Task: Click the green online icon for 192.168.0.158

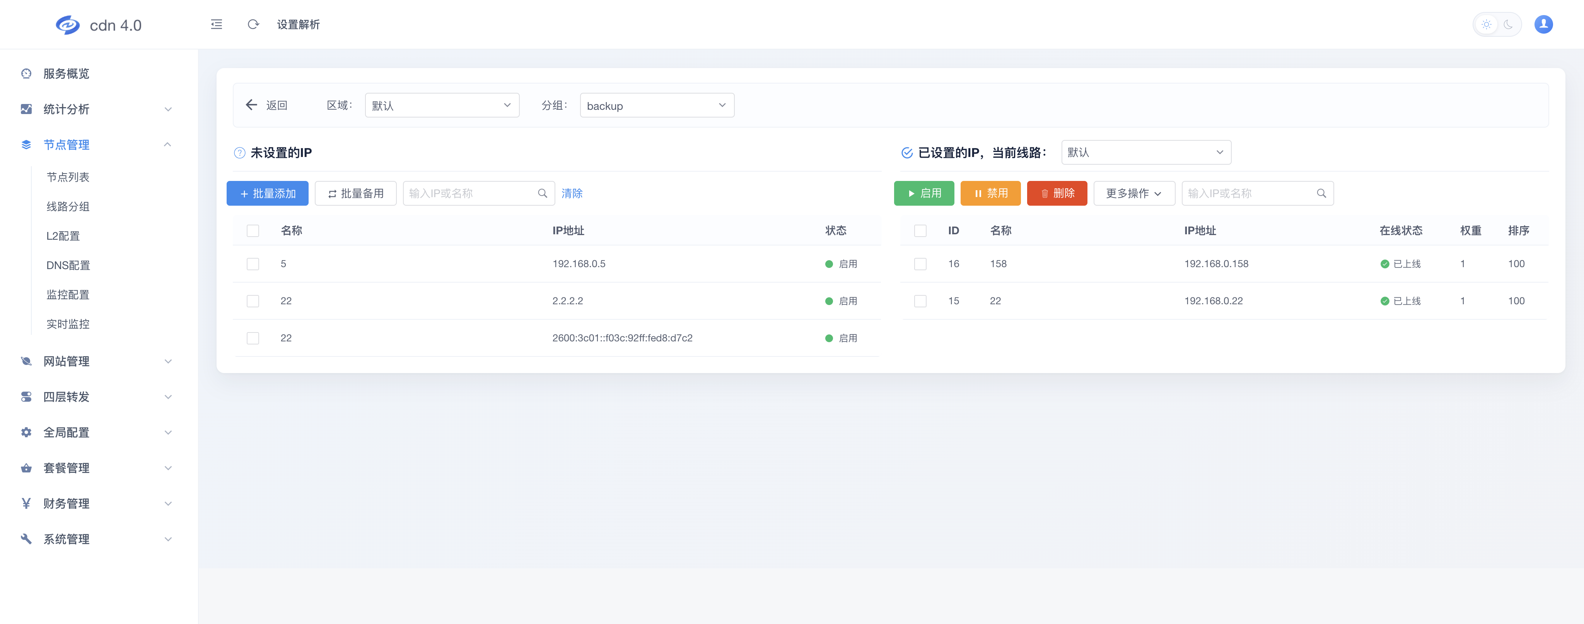Action: [x=1384, y=264]
